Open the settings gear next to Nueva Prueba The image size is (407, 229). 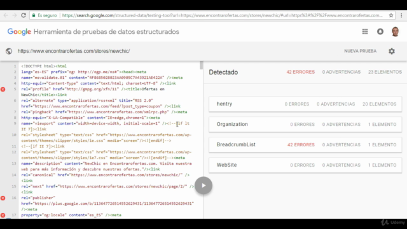pos(392,51)
